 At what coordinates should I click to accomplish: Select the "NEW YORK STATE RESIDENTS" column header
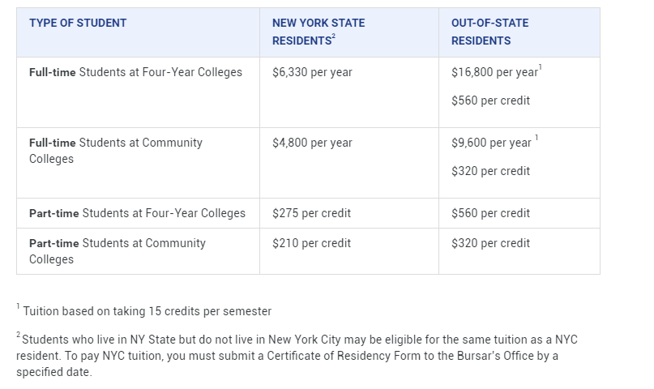318,32
